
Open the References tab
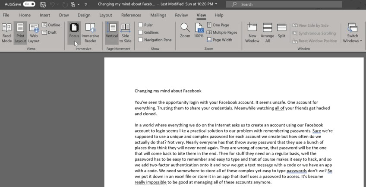tap(131, 15)
